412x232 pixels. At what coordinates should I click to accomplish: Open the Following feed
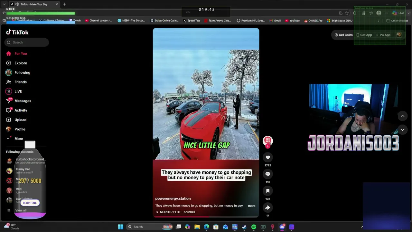click(x=22, y=72)
